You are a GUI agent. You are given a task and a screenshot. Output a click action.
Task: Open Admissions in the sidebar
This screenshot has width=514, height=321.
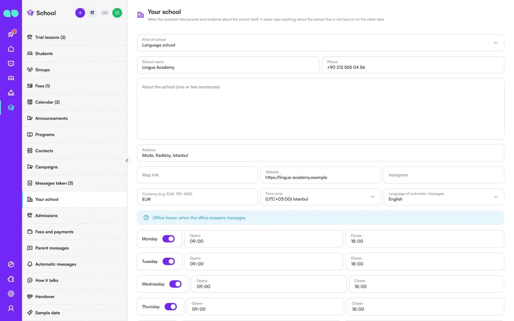(x=74, y=216)
